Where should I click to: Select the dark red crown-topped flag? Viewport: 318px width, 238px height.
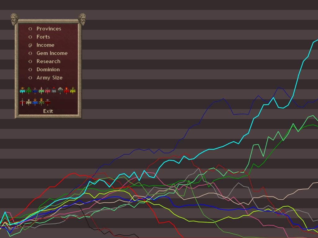[48, 102]
